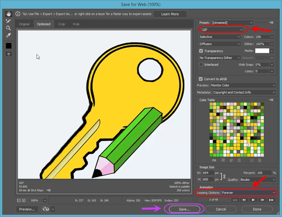Click the browser preview globe icon
Image resolution: width=282 pixels, height=217 pixels.
click(46, 209)
